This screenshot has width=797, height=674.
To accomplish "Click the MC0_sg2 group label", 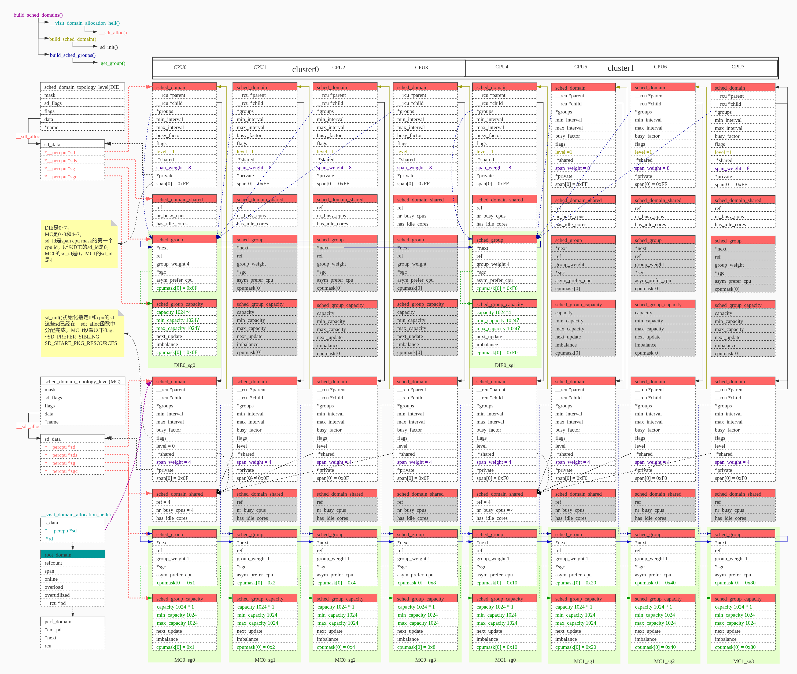I will [x=345, y=660].
